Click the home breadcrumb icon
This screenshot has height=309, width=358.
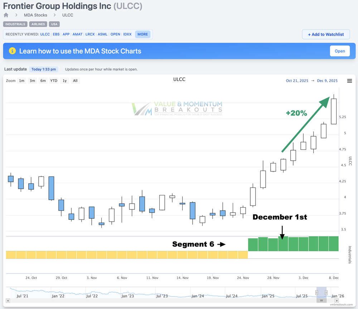pyautogui.click(x=6, y=15)
